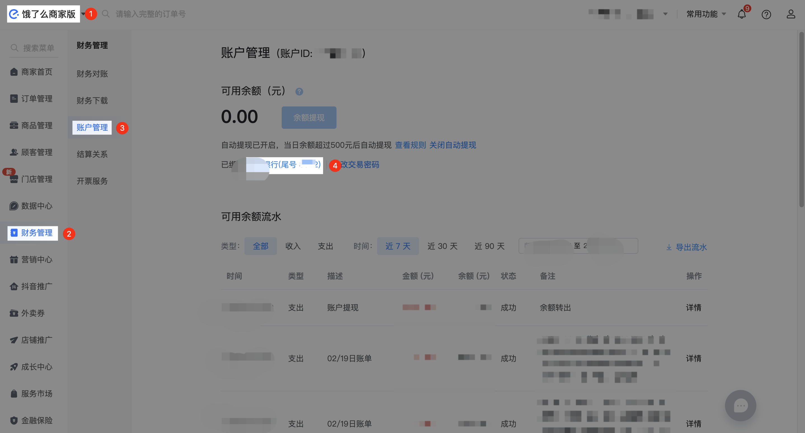Open the 结算关系 submenu item
Viewport: 805px width, 433px height.
(92, 154)
